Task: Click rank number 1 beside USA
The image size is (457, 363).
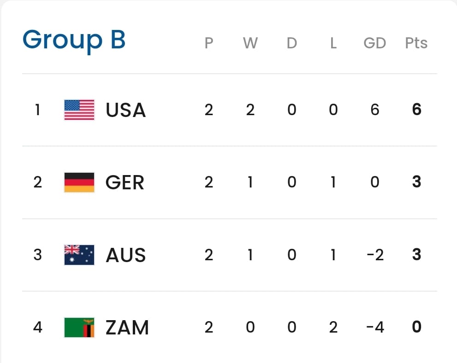Action: point(37,110)
